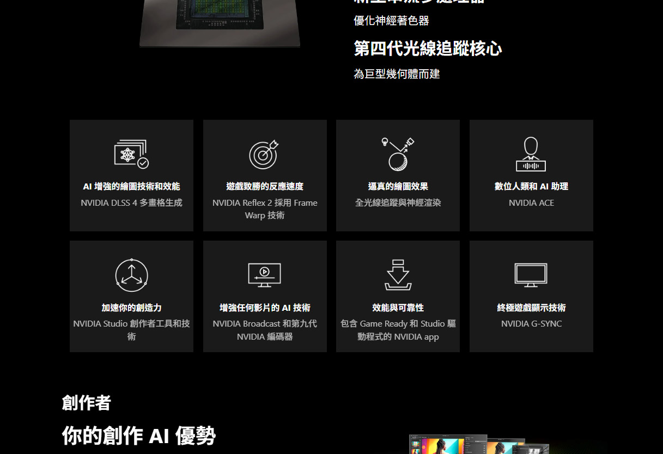
Task: Click the NVIDIA Studio 創作者工具和技術 text
Action: [x=131, y=330]
